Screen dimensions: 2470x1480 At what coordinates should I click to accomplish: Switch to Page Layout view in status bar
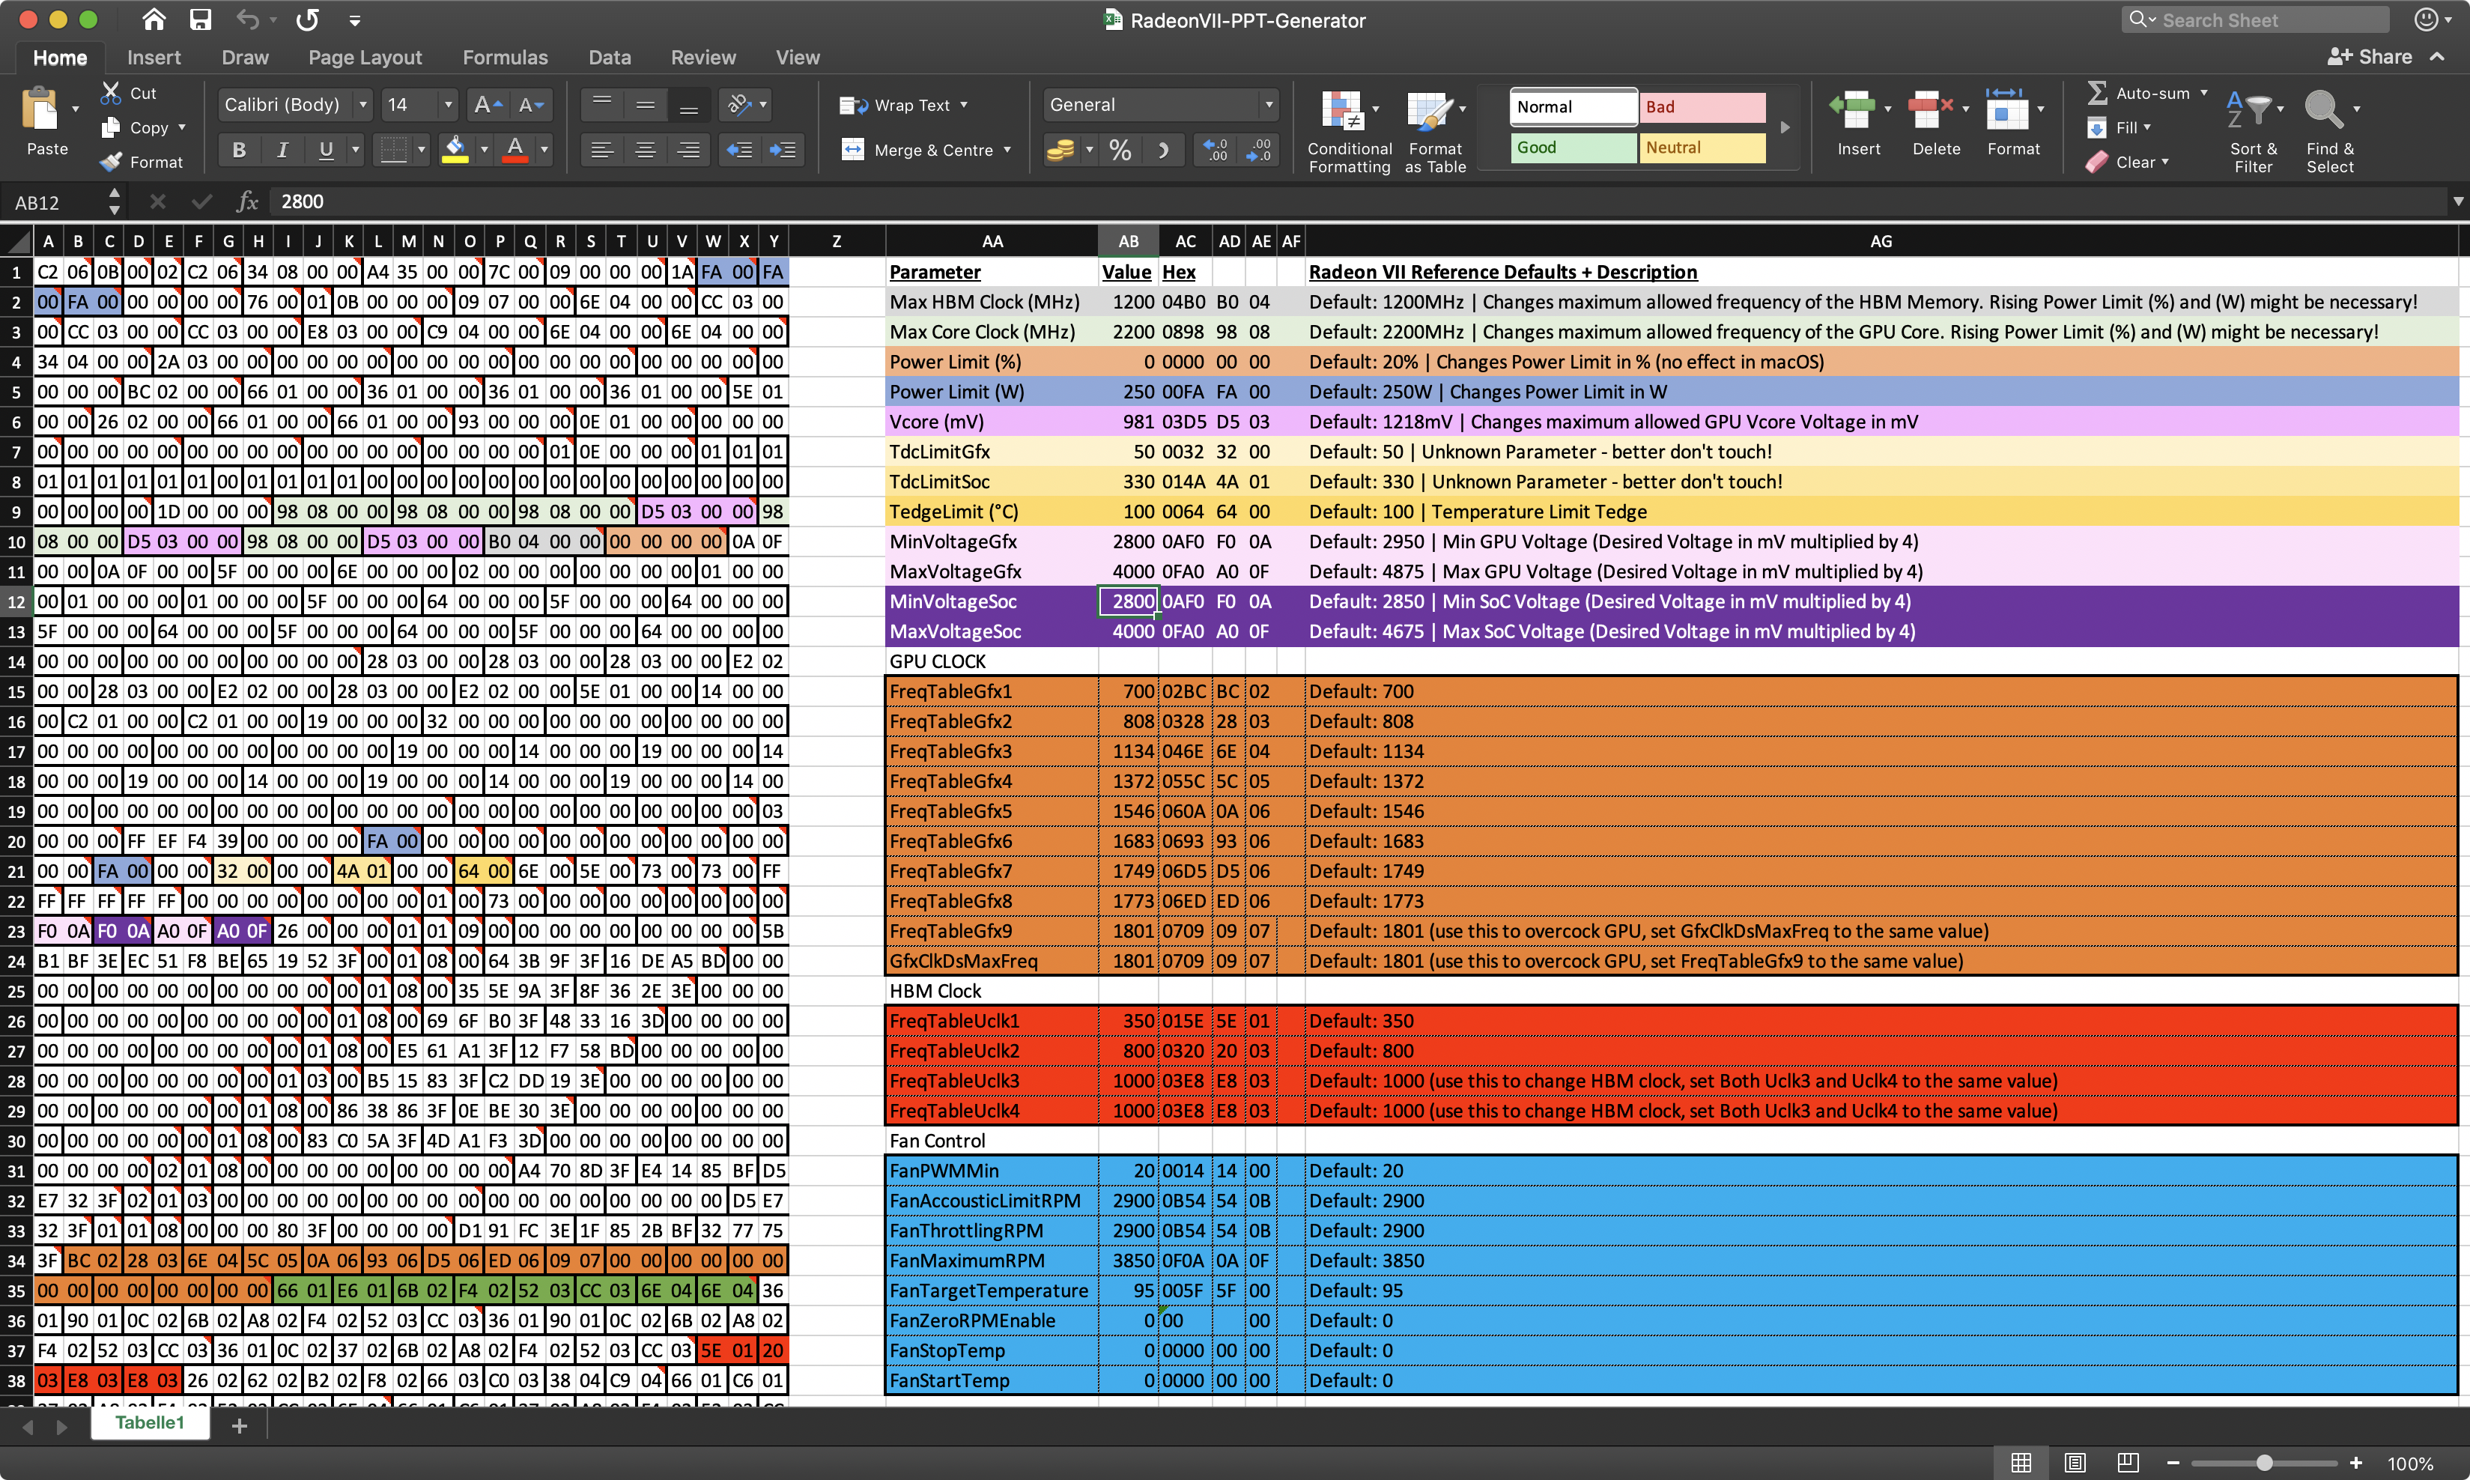[2074, 1462]
